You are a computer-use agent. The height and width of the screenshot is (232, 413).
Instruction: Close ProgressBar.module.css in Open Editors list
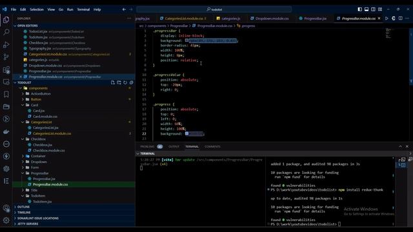click(x=21, y=77)
